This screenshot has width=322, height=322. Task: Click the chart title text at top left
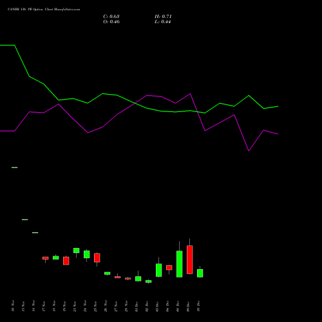pyautogui.click(x=44, y=10)
